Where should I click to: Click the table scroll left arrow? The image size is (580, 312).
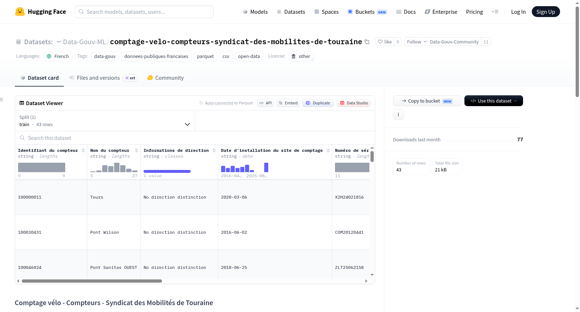click(x=18, y=281)
